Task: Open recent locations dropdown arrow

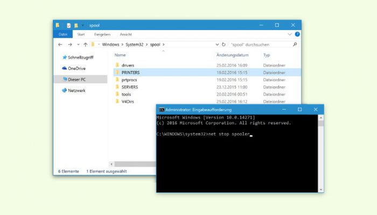Action: [x=78, y=45]
